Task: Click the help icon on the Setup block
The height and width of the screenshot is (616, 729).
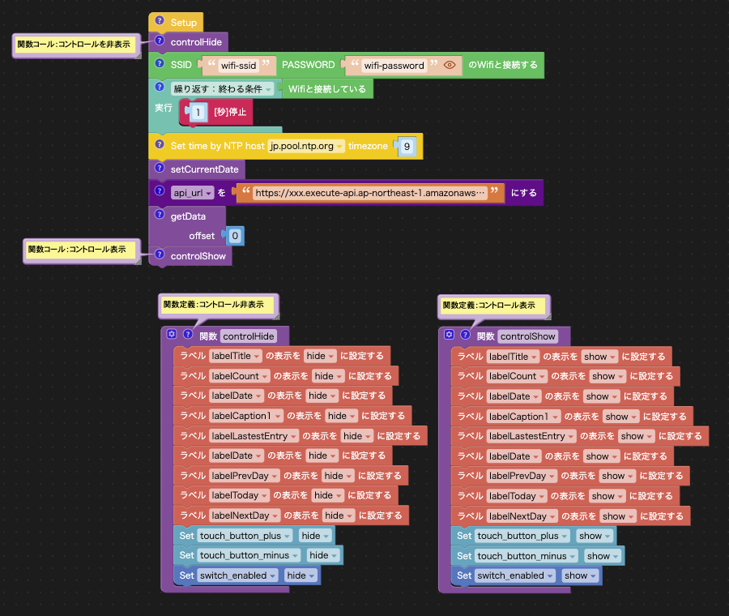Action: click(160, 21)
